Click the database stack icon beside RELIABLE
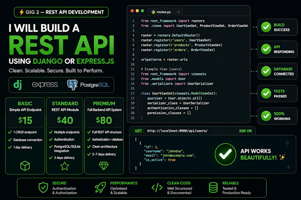This screenshot has height=200, width=301. tap(213, 188)
